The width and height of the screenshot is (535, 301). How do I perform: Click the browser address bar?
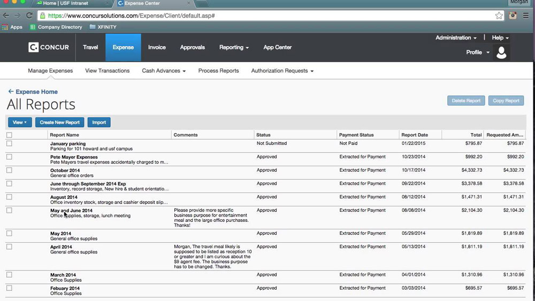(267, 16)
